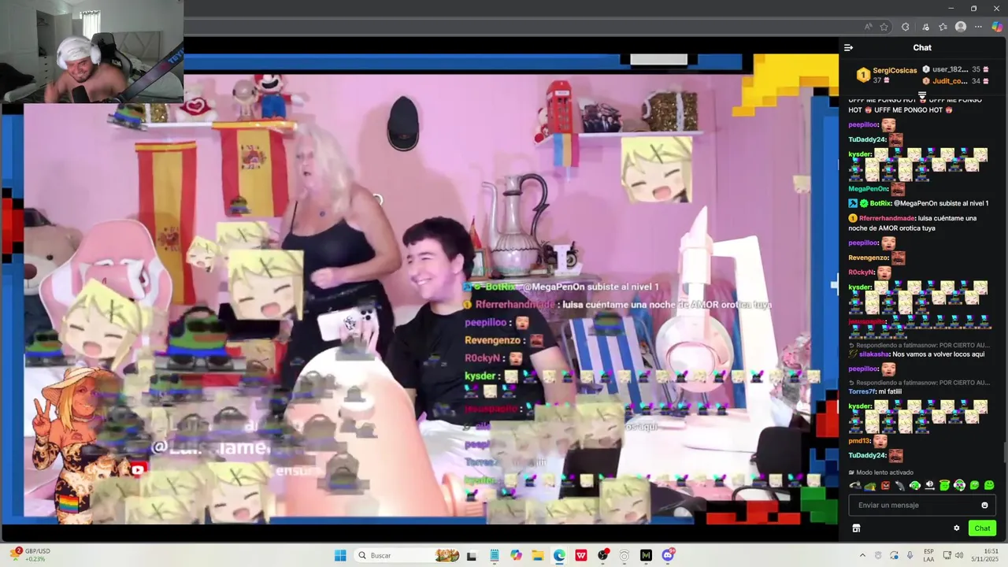Click the browser Read aloud icon
The width and height of the screenshot is (1008, 567).
[869, 27]
